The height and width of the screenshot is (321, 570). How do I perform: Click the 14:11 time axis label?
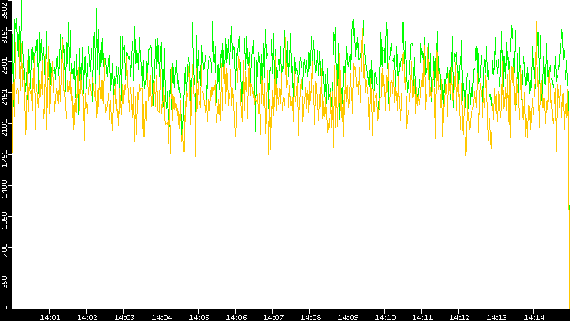click(x=422, y=317)
